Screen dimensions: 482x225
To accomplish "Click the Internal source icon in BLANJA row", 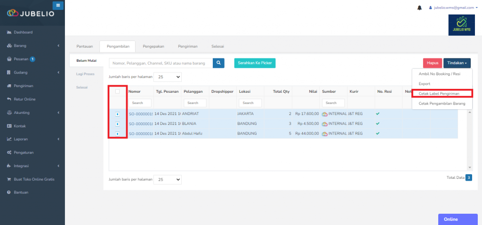I will [325, 124].
